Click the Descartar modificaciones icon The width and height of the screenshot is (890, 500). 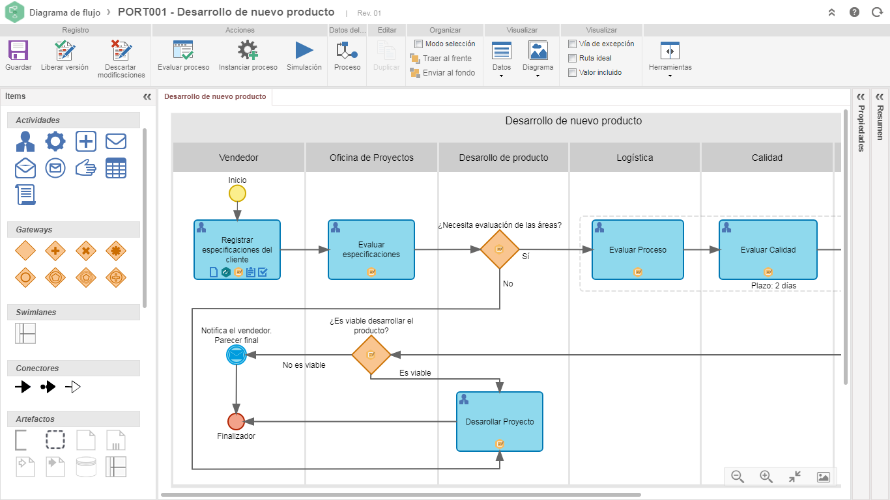point(121,51)
